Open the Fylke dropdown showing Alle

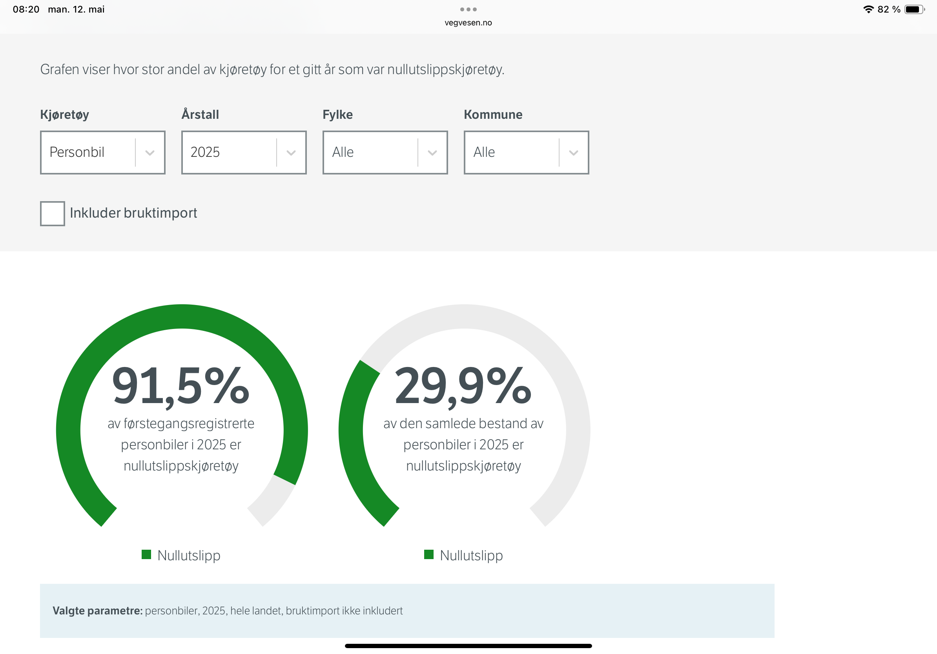tap(385, 153)
